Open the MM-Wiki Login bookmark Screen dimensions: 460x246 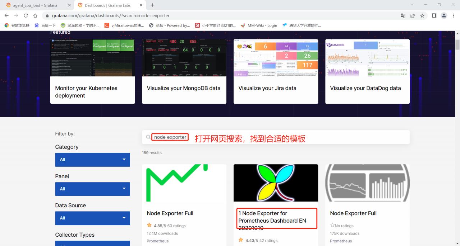[259, 25]
